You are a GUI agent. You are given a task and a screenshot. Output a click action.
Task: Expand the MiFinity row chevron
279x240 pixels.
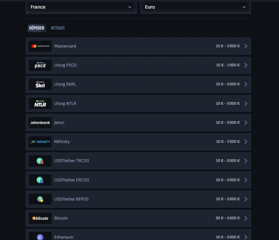(245, 142)
